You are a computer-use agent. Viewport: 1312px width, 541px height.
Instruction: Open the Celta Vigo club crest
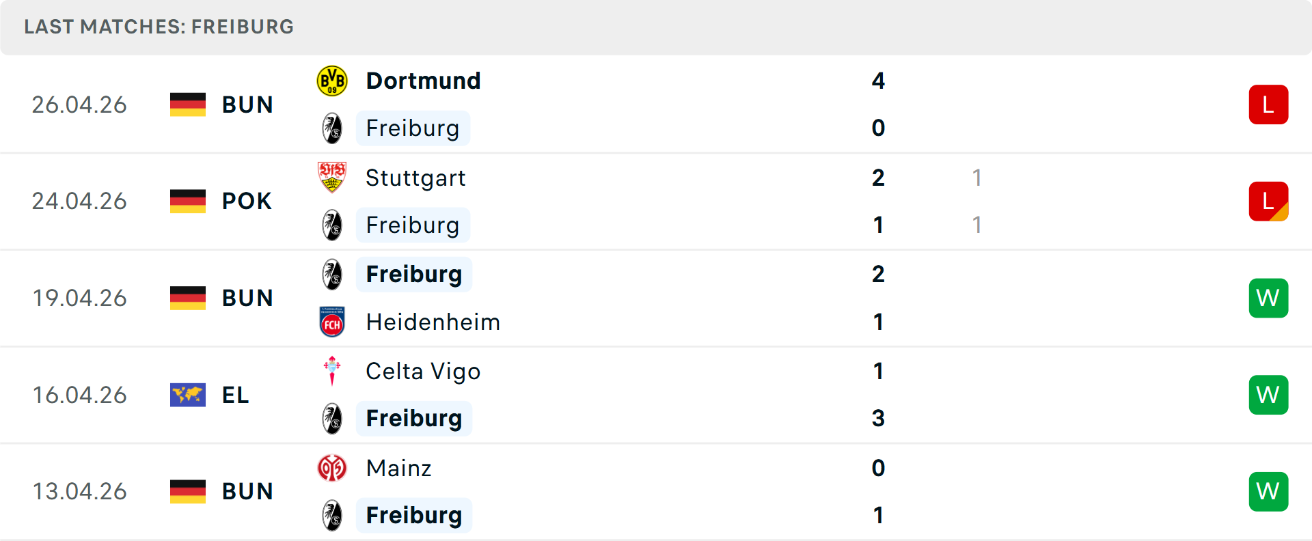(332, 371)
